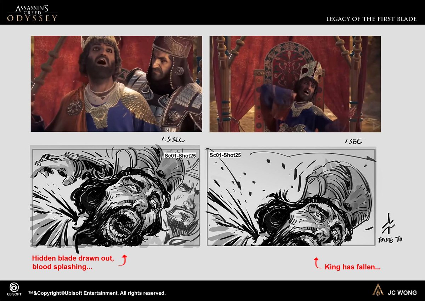Open the screenshot of the king and the assassin
The height and width of the screenshot is (301, 425).
(116, 84)
